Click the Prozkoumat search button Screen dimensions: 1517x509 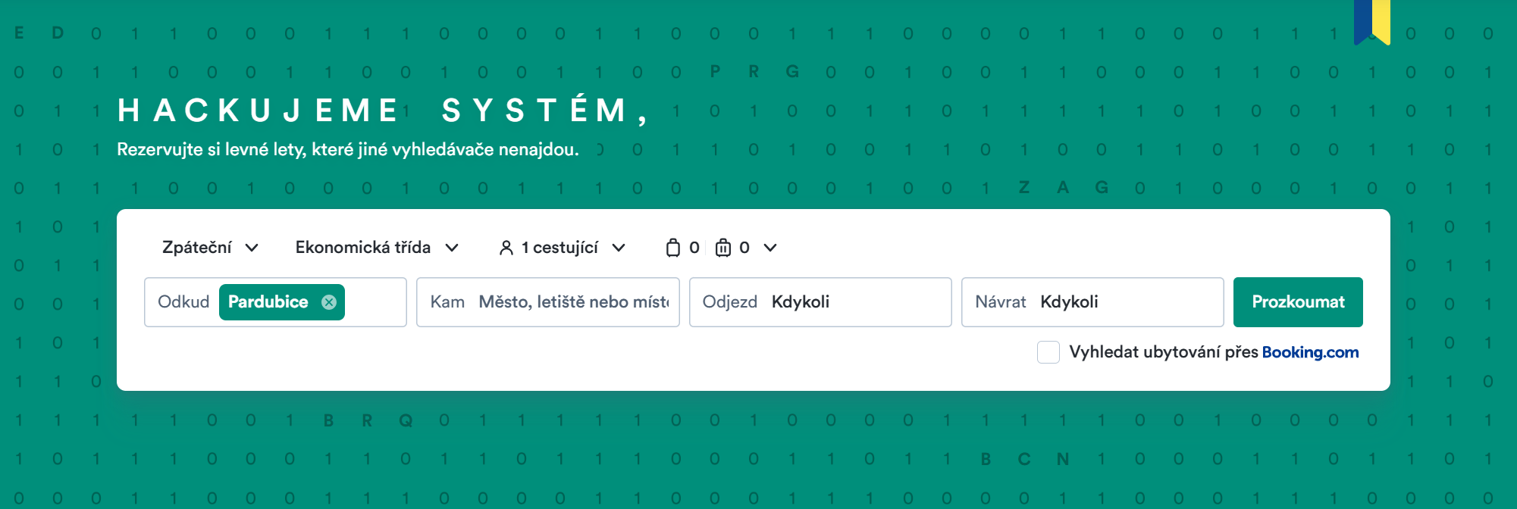1298,302
